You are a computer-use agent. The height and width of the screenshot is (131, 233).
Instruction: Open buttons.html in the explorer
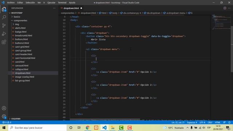[x=21, y=39]
